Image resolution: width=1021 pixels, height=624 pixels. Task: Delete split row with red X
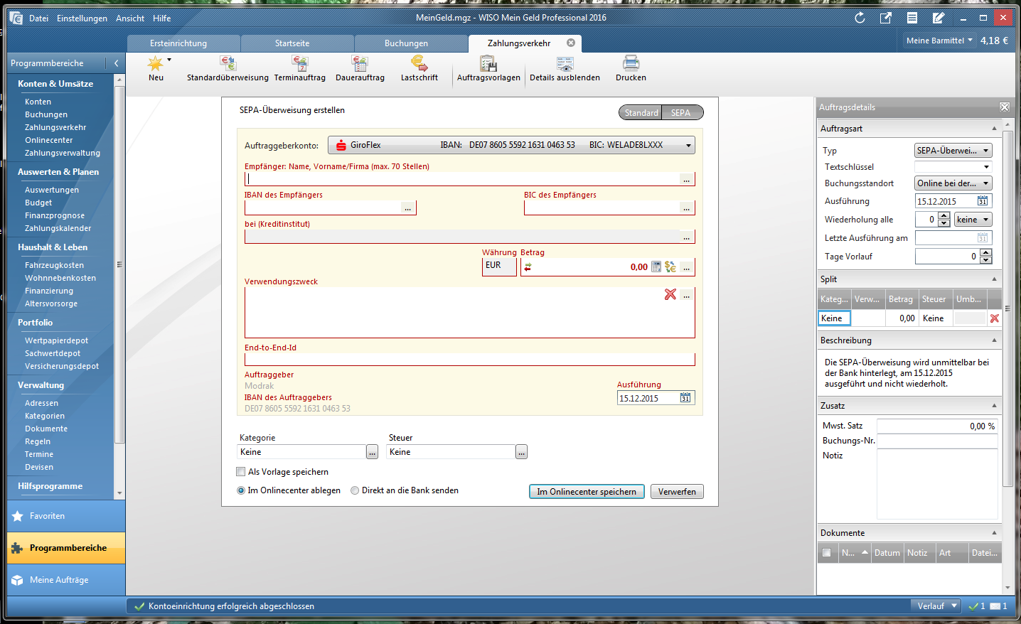click(x=995, y=318)
